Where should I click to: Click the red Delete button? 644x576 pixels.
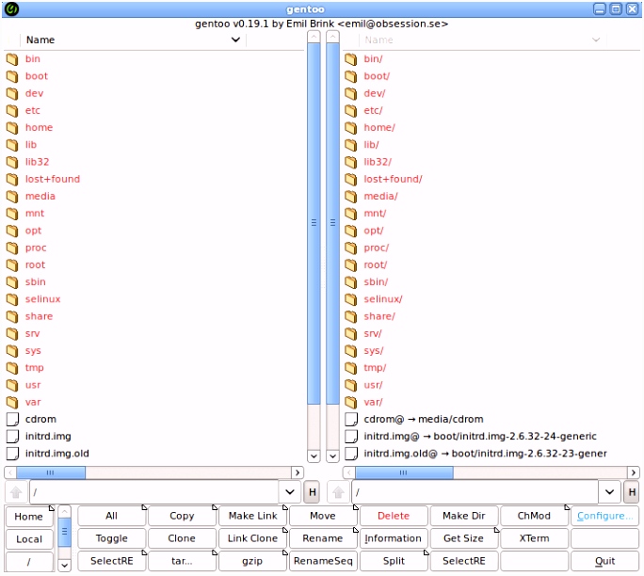[x=394, y=516]
